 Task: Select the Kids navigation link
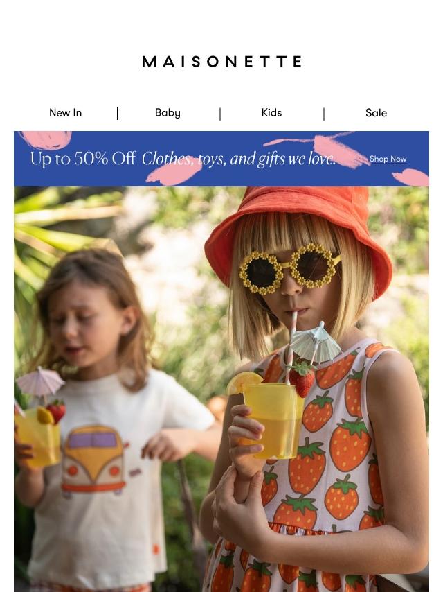point(271,112)
